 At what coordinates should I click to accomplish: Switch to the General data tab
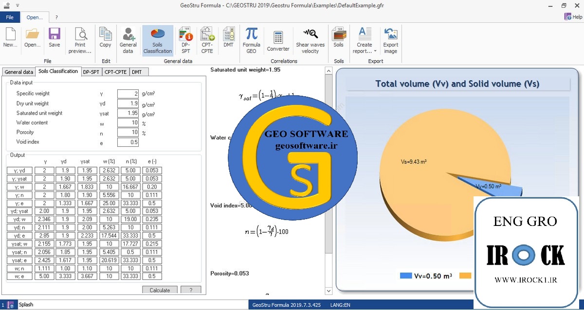pos(19,72)
